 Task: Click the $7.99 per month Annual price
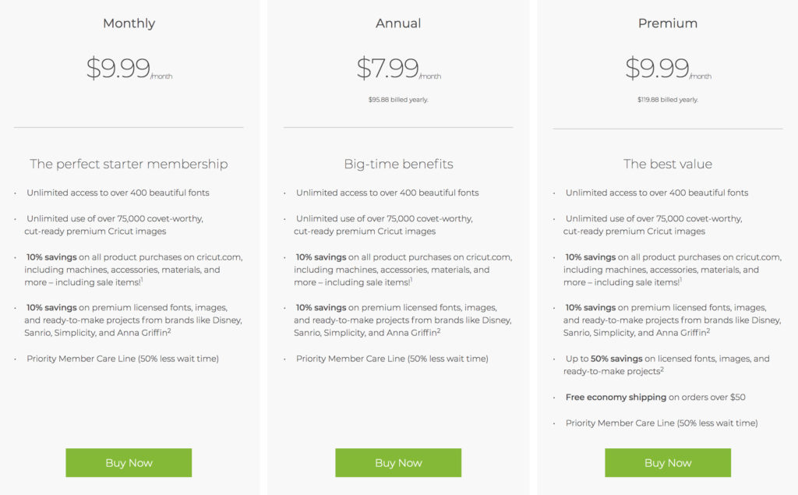click(389, 69)
